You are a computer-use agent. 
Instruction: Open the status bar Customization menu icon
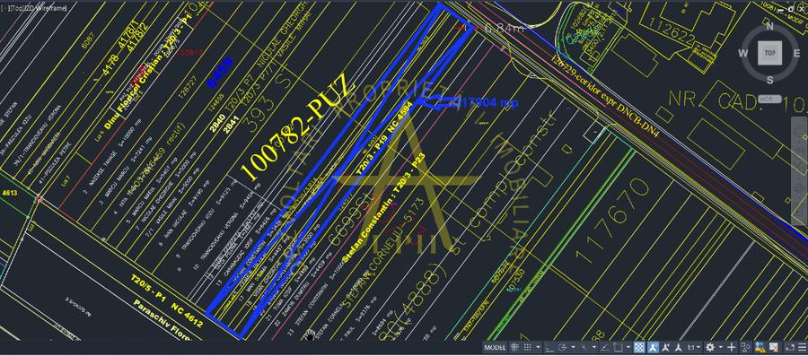click(803, 347)
